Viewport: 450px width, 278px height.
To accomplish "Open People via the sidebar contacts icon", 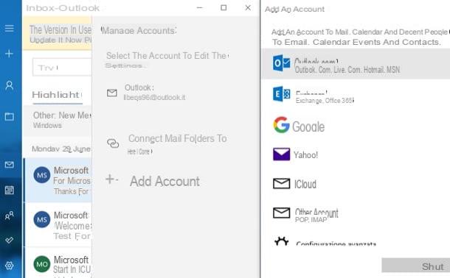I will tap(9, 215).
